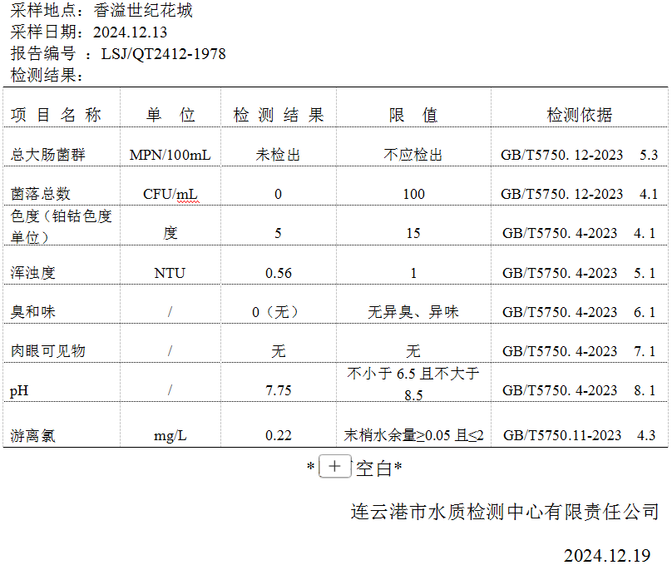The width and height of the screenshot is (672, 575).
Task: Click the misspelled CFU/mL unit cell
Action: tap(170, 194)
